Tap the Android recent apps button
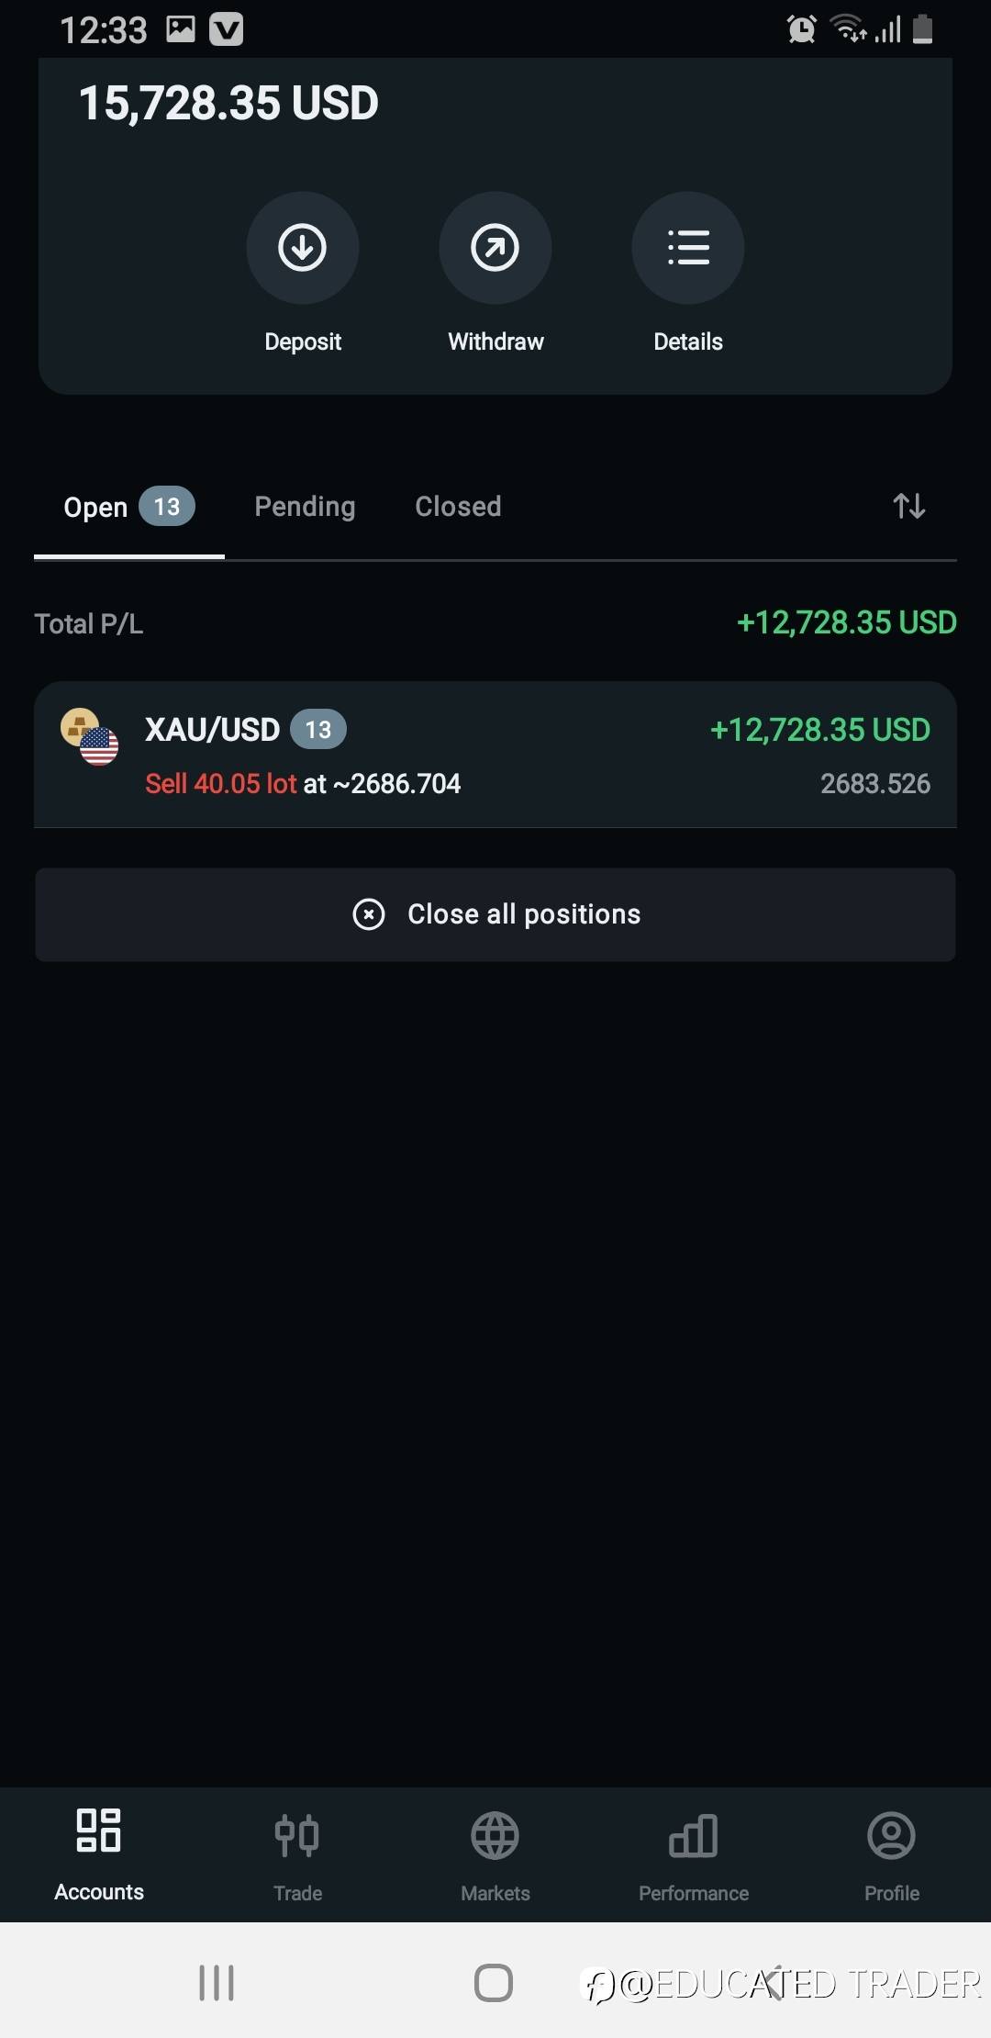This screenshot has width=991, height=2038. [217, 1983]
